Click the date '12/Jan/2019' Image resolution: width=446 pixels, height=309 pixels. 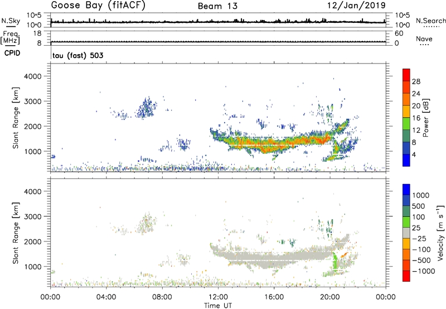coord(356,6)
